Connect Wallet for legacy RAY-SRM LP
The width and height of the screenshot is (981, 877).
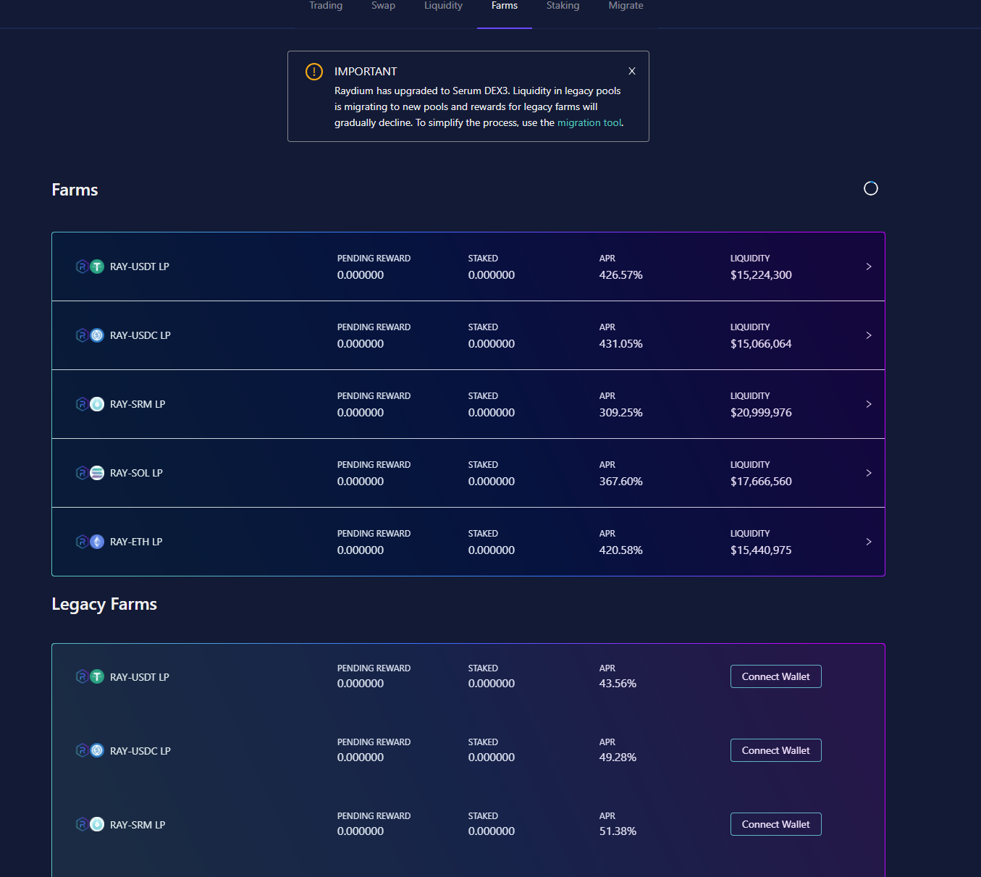tap(775, 824)
